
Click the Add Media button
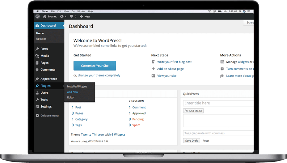193,111
